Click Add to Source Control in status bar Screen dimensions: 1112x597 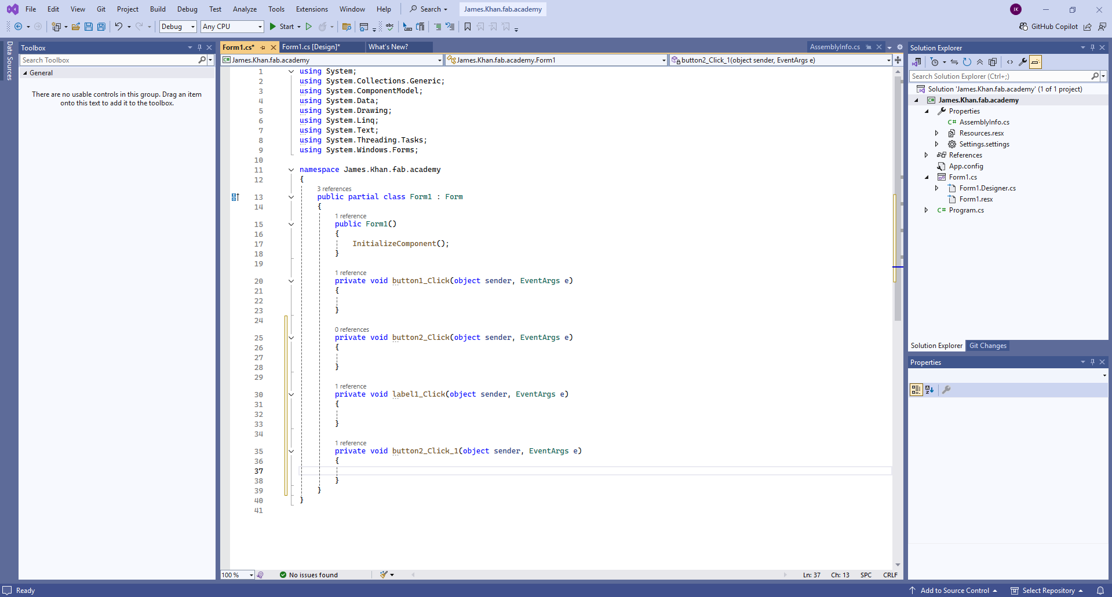[x=954, y=591]
